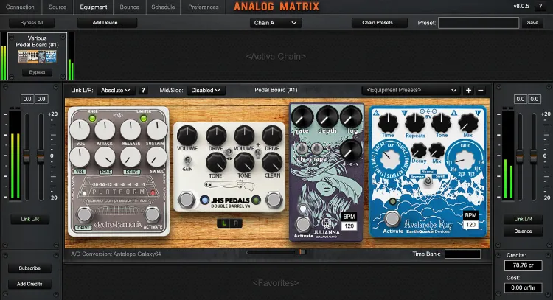Click the Avalanche Run Activate footswitch
This screenshot has width=553, height=300.
392,219
